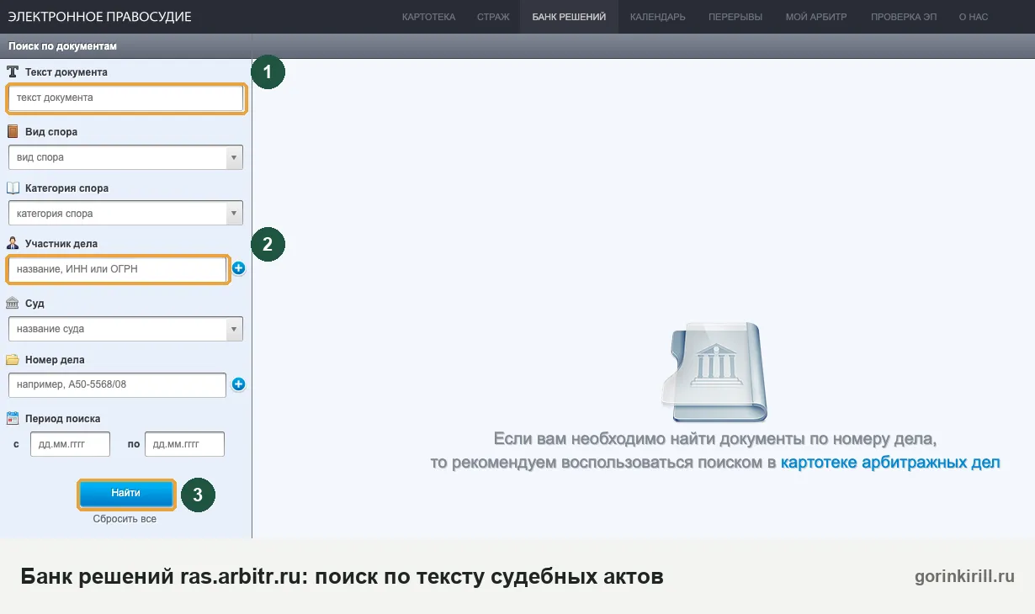This screenshot has width=1035, height=614.
Task: Click the Сбросить все reset link
Action: click(x=125, y=519)
